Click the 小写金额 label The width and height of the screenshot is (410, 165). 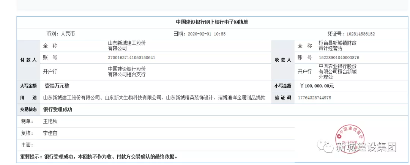point(283,86)
